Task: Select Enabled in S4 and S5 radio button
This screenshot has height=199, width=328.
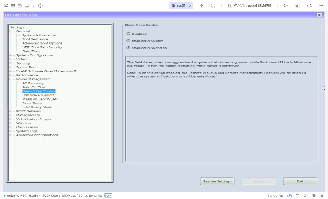Action: (x=128, y=48)
